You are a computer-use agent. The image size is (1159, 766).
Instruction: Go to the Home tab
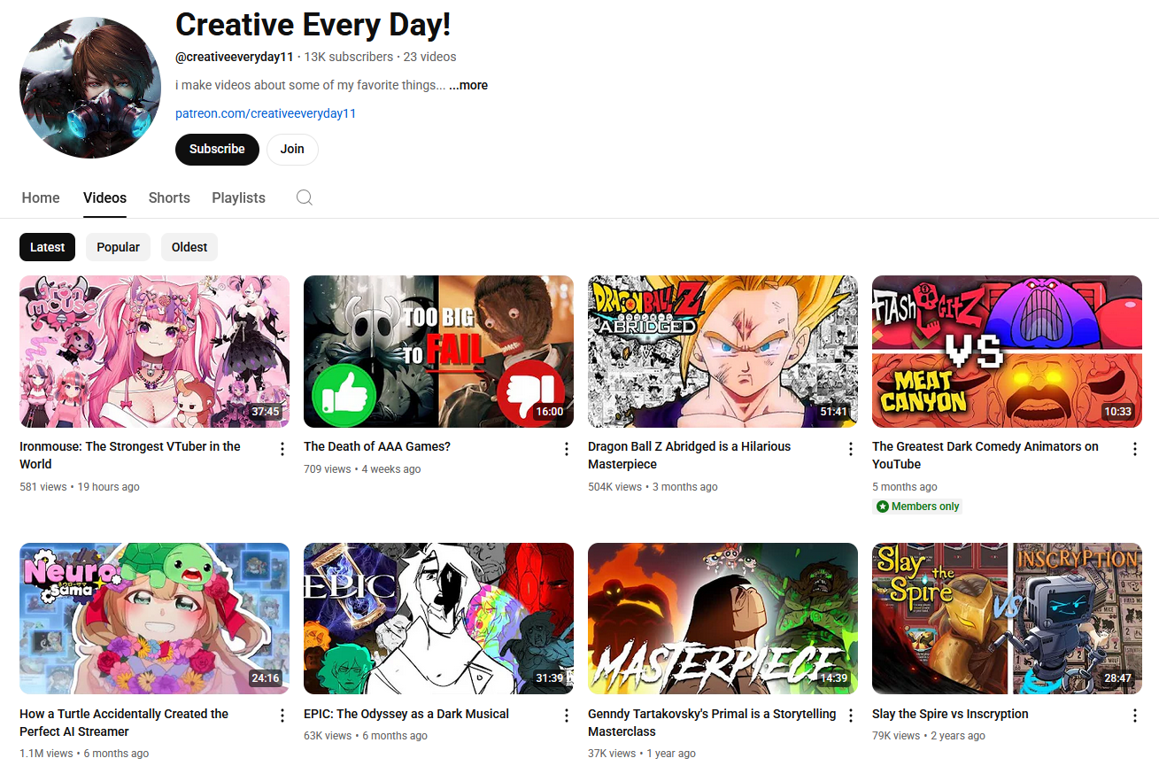(41, 197)
